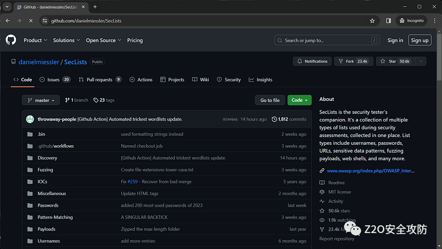Open the Usernames folder
This screenshot has height=249, width=442.
click(49, 241)
